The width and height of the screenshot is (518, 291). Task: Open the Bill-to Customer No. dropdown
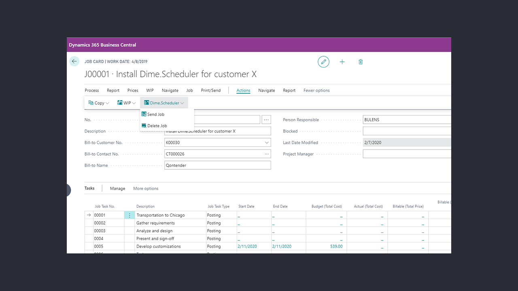tap(267, 143)
